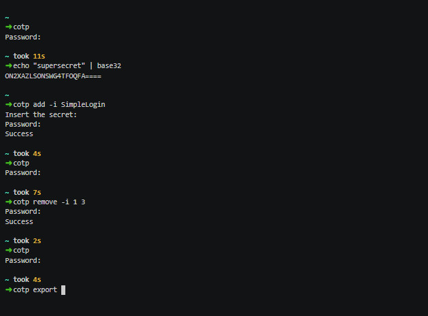The image size is (428, 316).
Task: Click Success message below Insert the secret
Action: click(19, 133)
